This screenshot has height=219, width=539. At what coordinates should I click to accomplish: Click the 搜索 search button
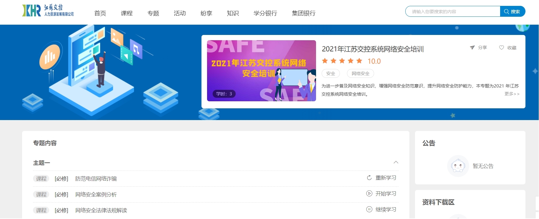[x=512, y=11]
